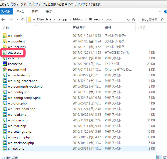
Task: Select the xmlrpc.php file icon
Action: [x=5, y=148]
